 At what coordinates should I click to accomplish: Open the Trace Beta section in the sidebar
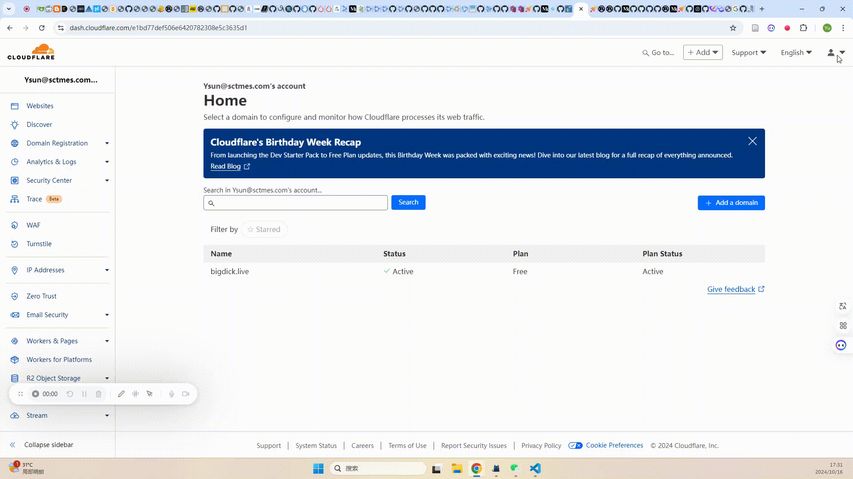(x=34, y=199)
